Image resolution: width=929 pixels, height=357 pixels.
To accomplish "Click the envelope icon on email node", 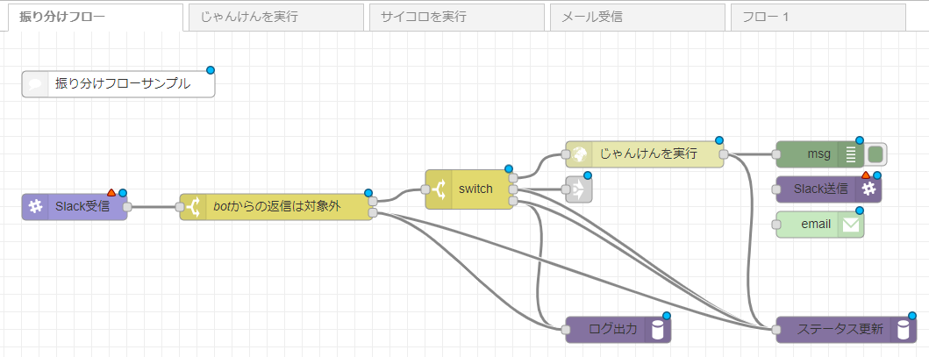I will pos(852,225).
